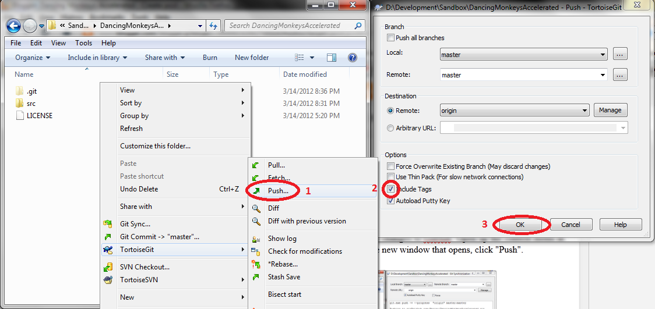Viewport: 655px width, 309px height.
Task: Open the File menu
Action: click(x=16, y=43)
